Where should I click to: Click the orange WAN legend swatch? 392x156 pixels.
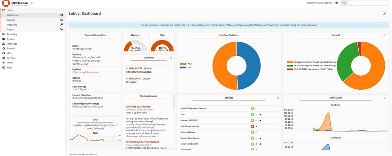coord(183,64)
